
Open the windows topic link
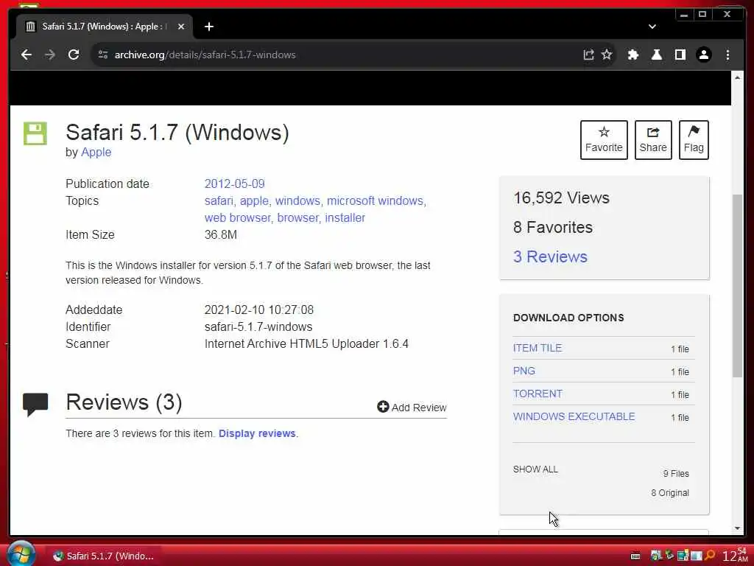click(x=299, y=200)
